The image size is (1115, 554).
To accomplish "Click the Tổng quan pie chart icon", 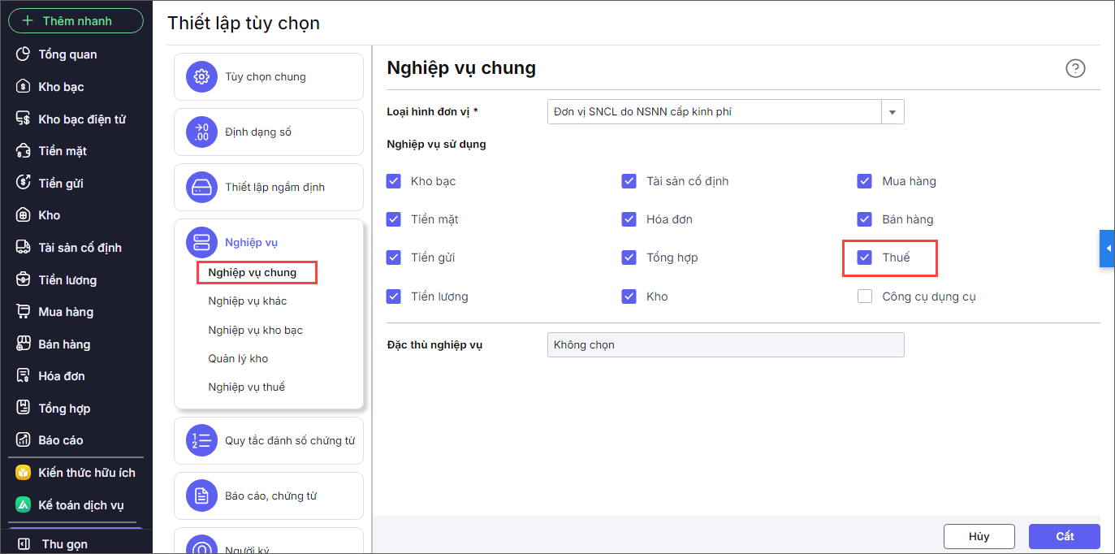I will point(24,54).
